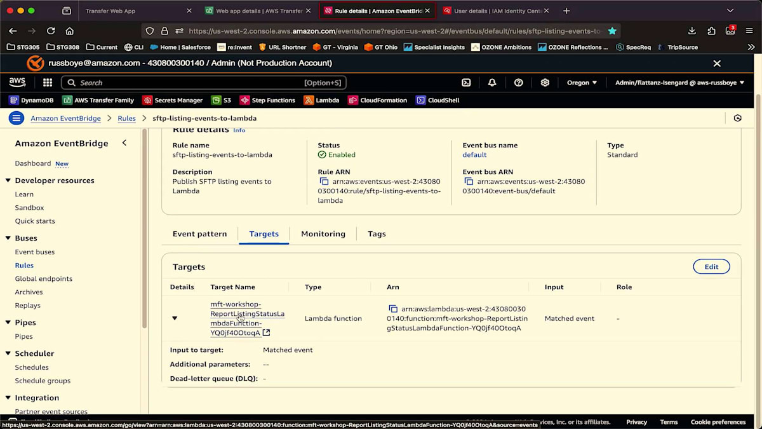Image resolution: width=762 pixels, height=429 pixels.
Task: Go to browser home page
Action: (x=70, y=31)
